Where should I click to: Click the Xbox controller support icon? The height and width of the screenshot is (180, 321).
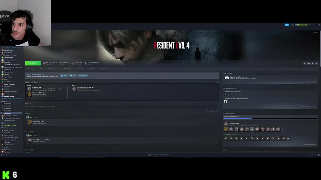pyautogui.click(x=227, y=78)
